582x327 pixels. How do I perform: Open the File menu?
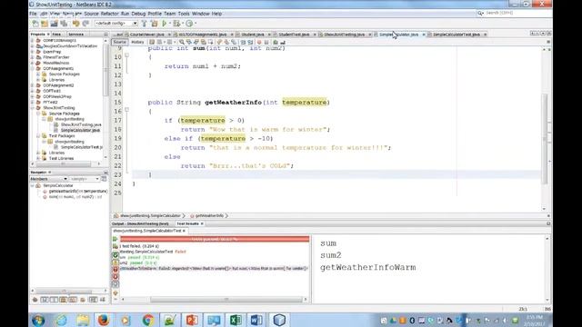[x=33, y=14]
